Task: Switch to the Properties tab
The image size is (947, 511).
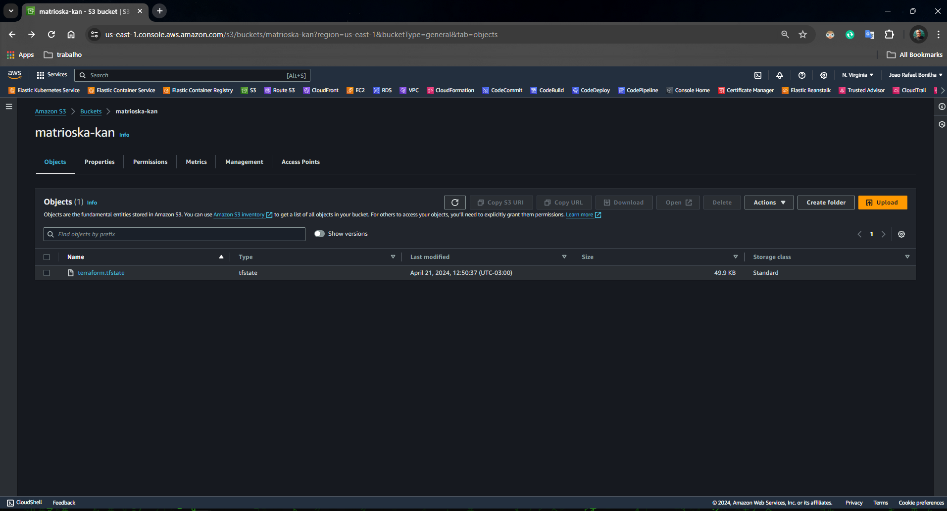Action: pos(100,162)
